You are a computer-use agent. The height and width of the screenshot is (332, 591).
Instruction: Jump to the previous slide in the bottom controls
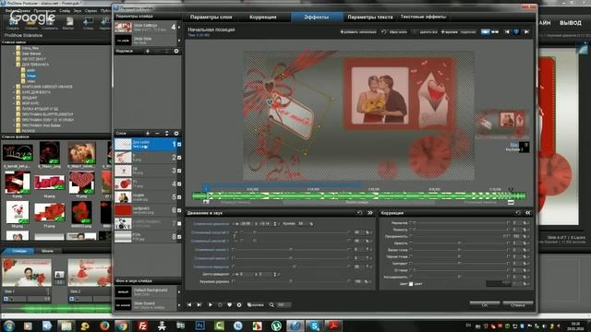click(189, 304)
